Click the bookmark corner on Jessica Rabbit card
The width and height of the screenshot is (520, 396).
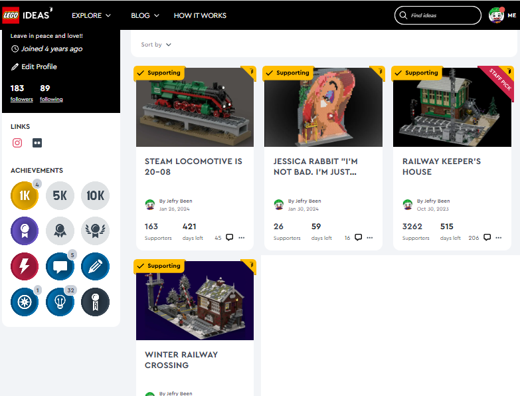(379, 72)
